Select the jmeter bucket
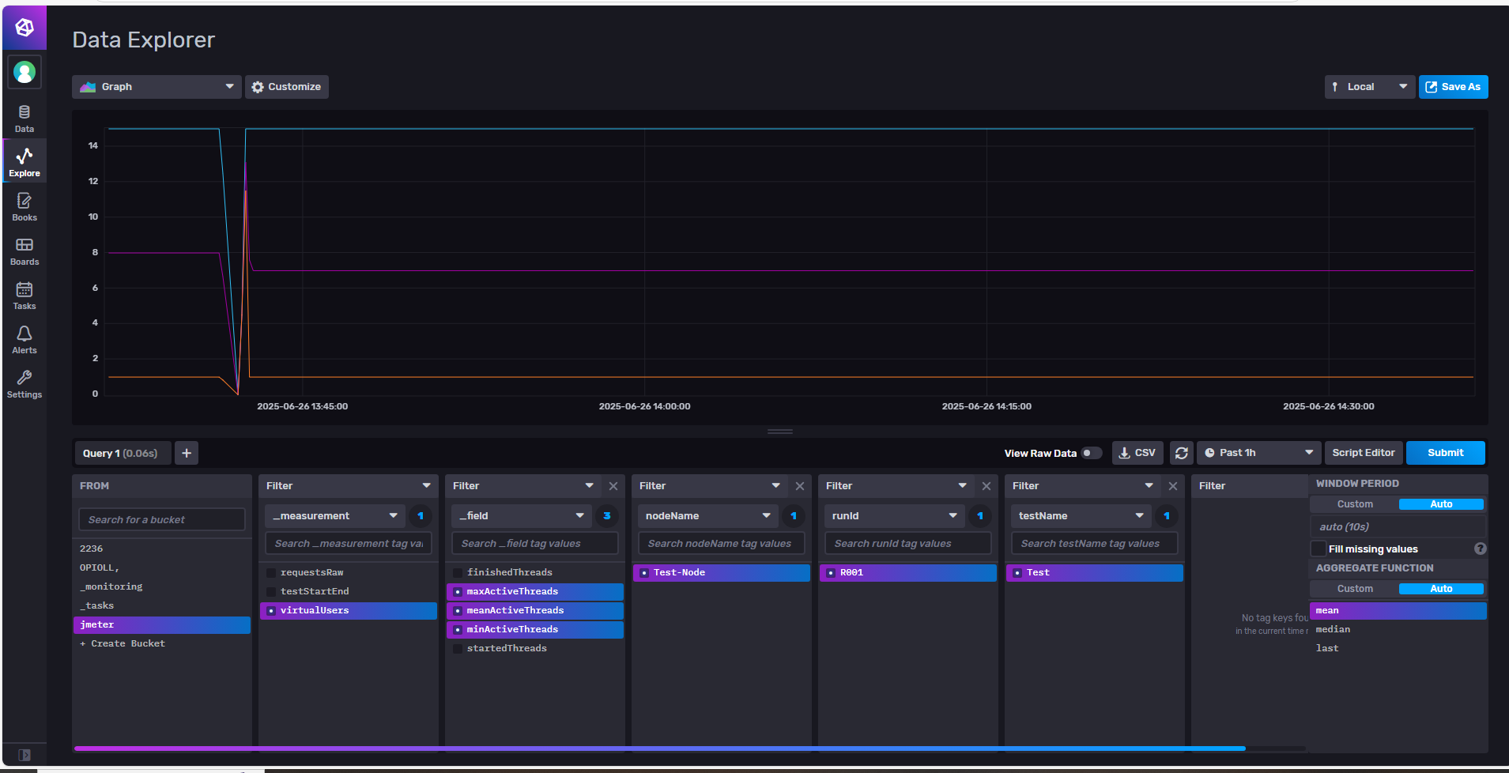This screenshot has width=1509, height=773. coord(162,625)
